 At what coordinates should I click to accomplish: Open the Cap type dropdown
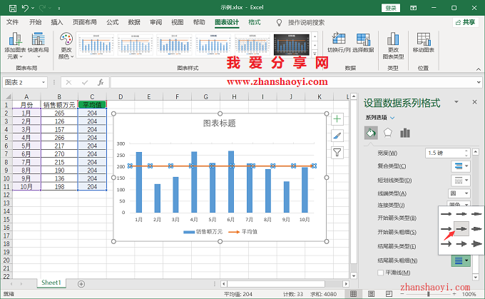(459, 193)
